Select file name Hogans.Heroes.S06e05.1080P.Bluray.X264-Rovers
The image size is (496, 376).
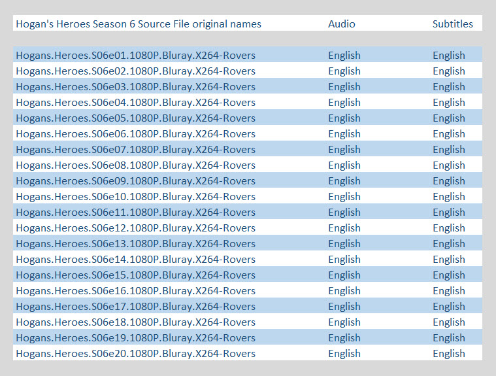[x=136, y=118]
